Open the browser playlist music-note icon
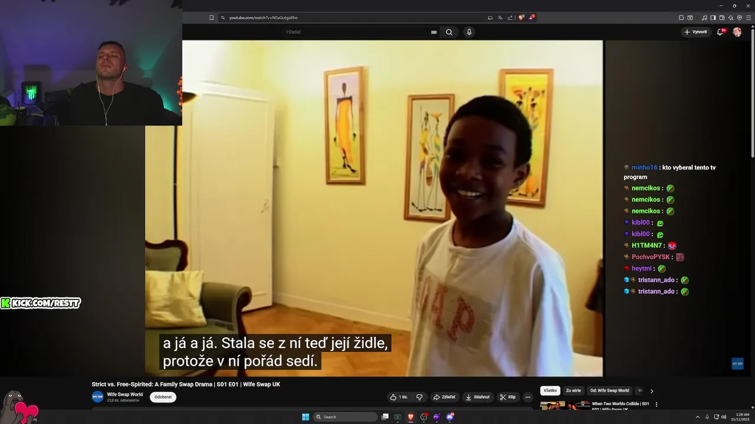 704,18
